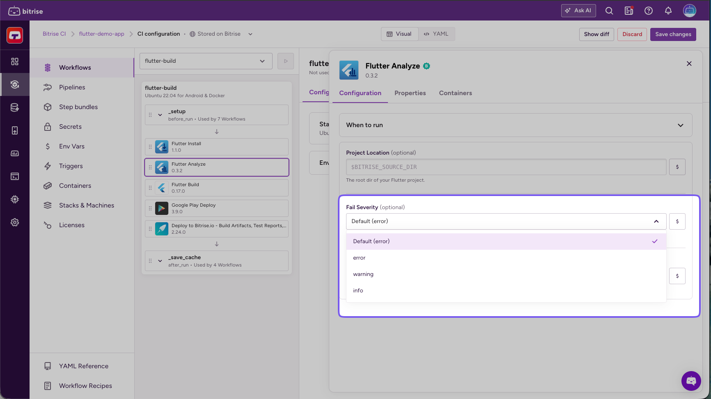Open release management device icon in left rail

[15, 130]
